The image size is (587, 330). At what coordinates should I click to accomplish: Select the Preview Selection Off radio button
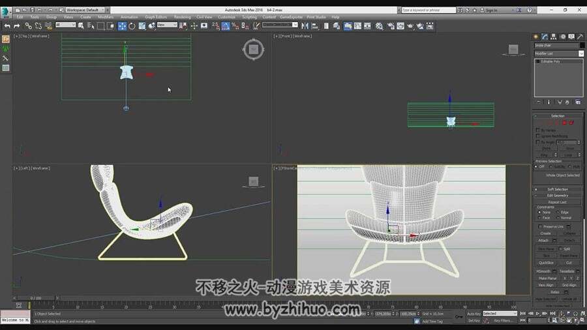[x=536, y=166]
